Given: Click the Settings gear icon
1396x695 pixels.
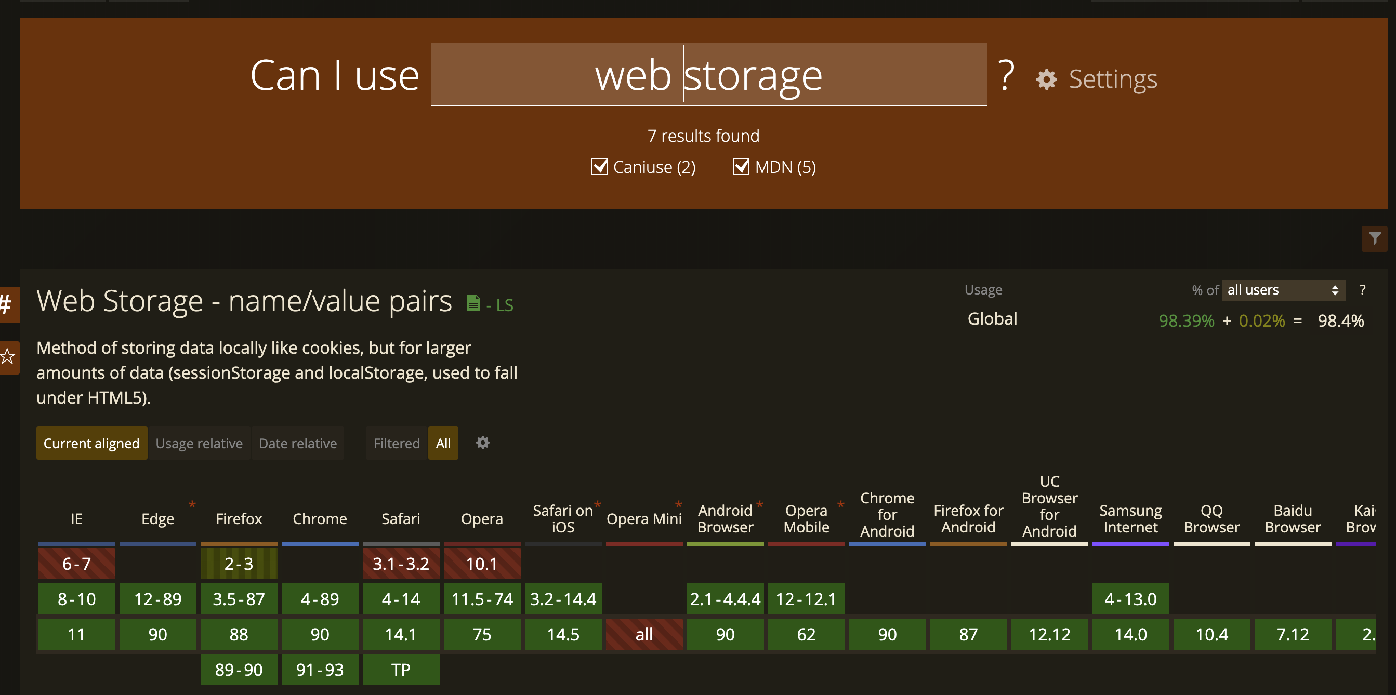Looking at the screenshot, I should (x=1046, y=79).
